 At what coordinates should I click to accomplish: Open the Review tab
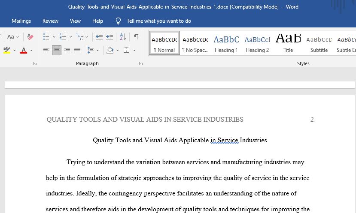tap(50, 21)
